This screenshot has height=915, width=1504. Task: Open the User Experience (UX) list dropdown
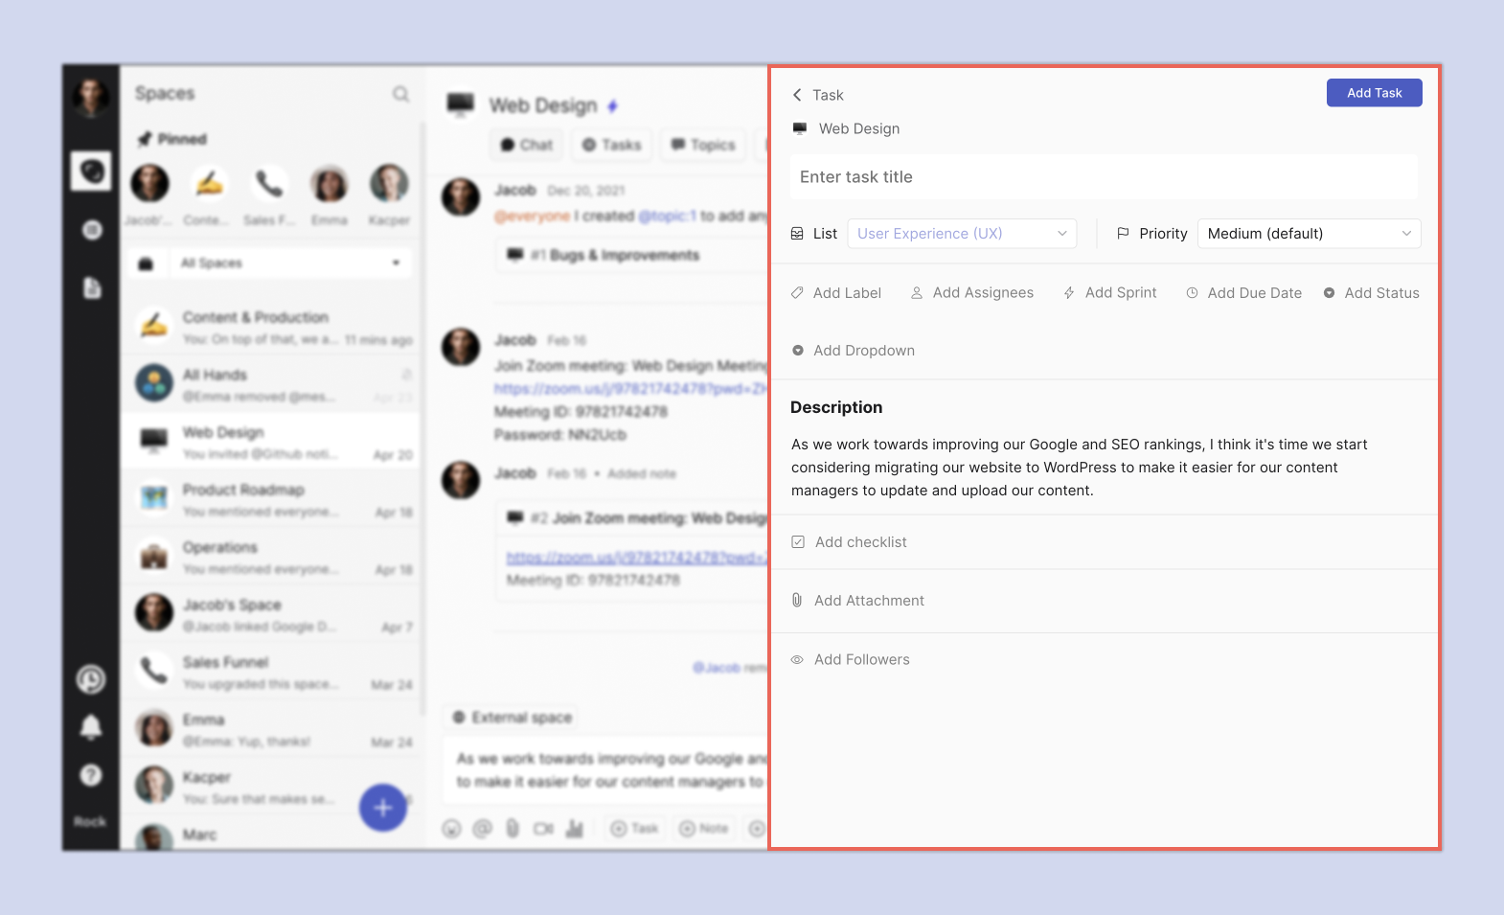(962, 234)
